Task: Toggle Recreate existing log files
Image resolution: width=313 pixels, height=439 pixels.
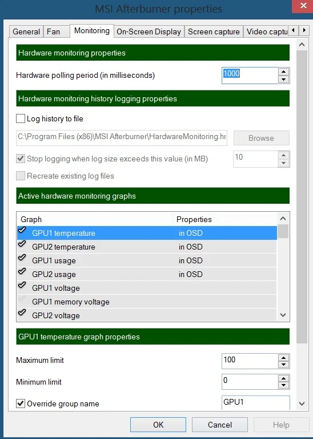Action: (x=21, y=176)
